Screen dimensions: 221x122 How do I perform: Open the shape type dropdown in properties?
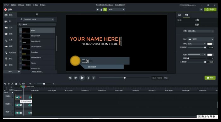[x=201, y=40]
